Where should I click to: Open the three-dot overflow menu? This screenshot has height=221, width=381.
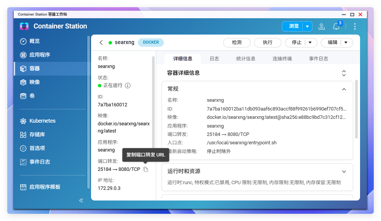click(355, 26)
